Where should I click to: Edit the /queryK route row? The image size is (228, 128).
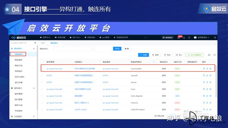[x=207, y=75]
